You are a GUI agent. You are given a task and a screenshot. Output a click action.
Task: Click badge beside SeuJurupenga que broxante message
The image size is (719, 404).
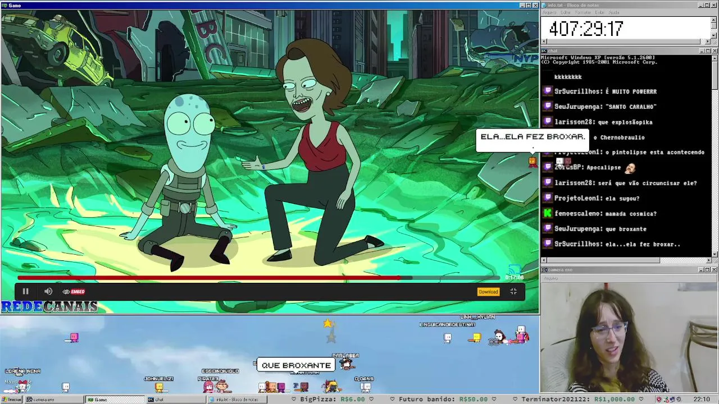coord(548,228)
